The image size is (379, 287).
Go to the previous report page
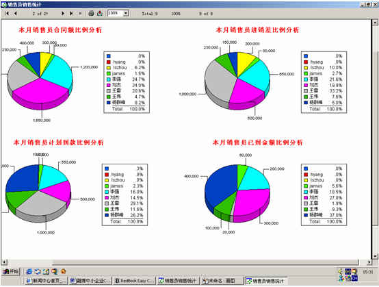coord(15,14)
